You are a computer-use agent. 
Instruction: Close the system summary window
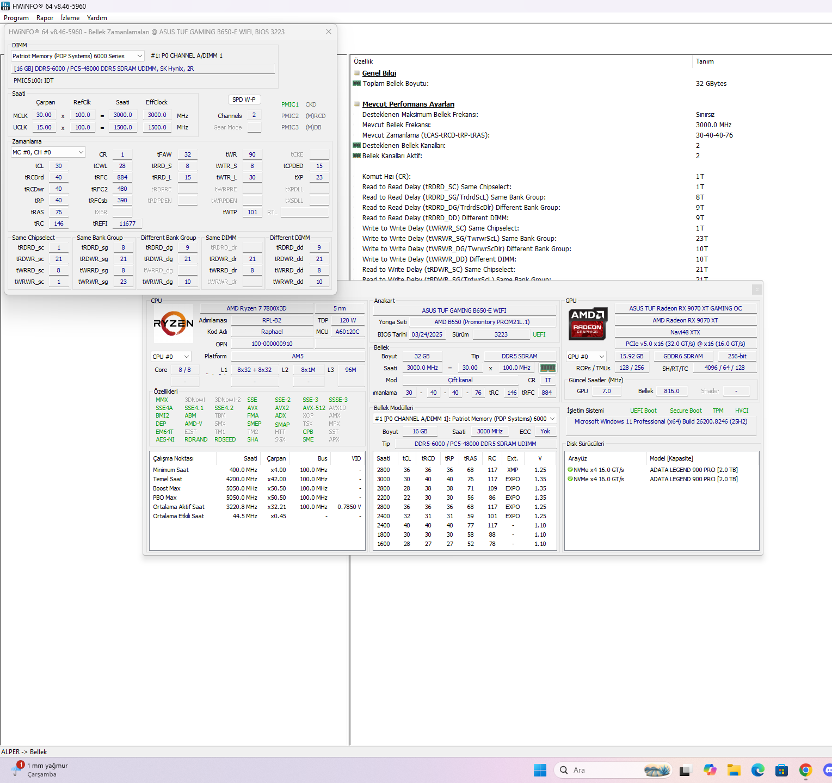click(757, 289)
